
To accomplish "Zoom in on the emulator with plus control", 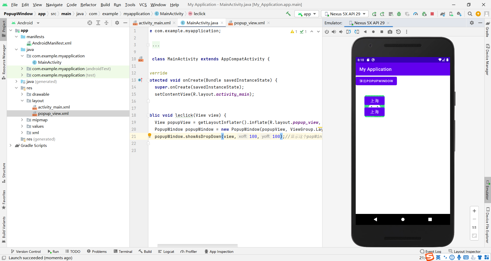I will [x=474, y=211].
